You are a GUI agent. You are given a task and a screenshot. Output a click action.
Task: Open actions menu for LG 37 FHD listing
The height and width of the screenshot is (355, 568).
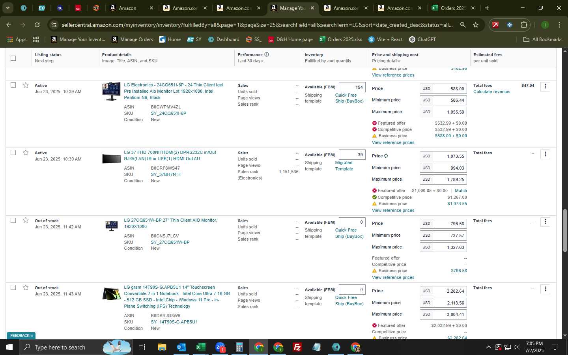point(546,154)
